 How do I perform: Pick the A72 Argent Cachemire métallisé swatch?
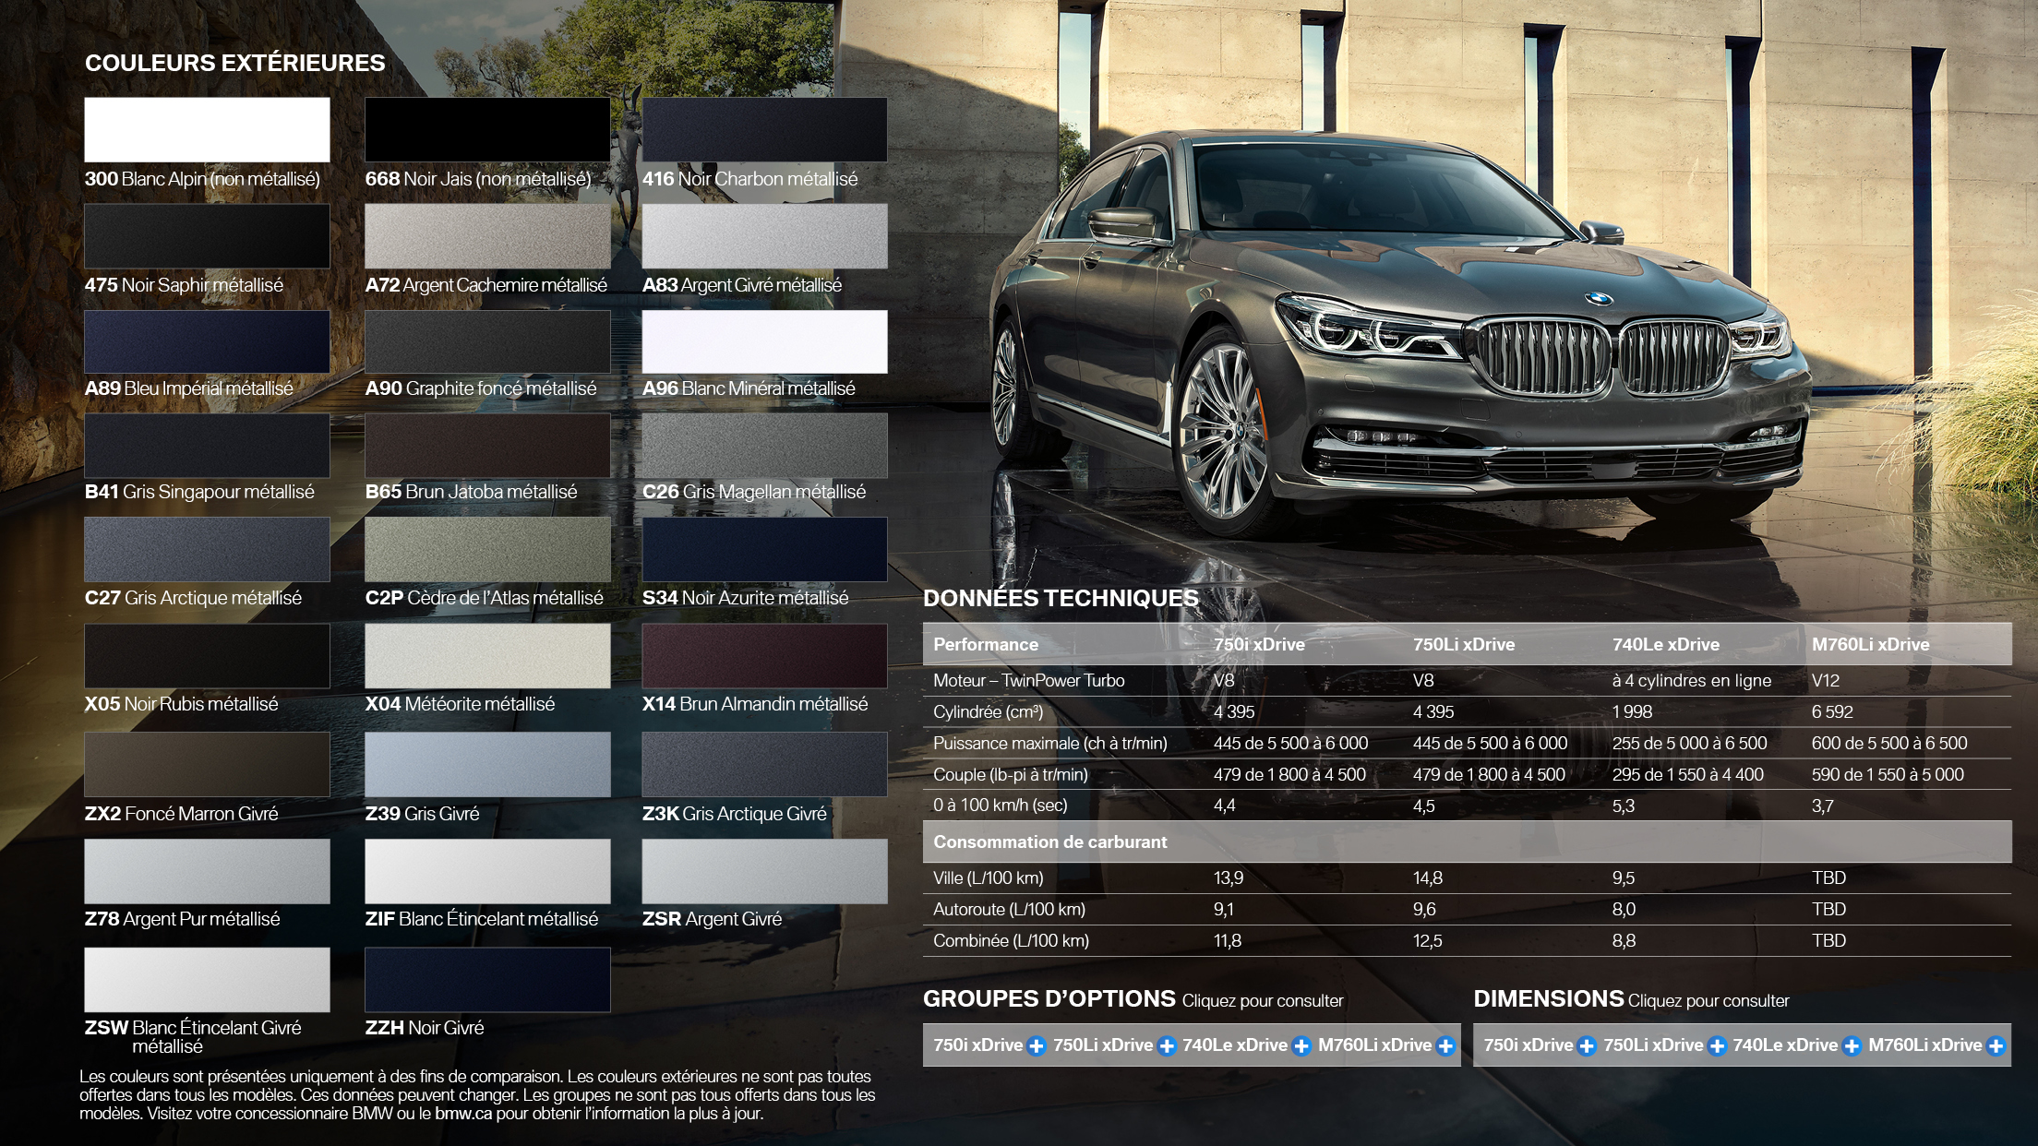(487, 236)
